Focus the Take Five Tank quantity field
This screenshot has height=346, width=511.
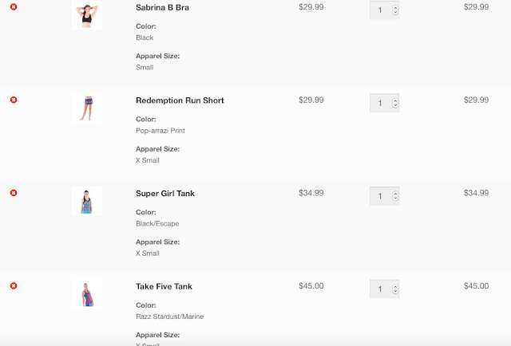coord(380,289)
